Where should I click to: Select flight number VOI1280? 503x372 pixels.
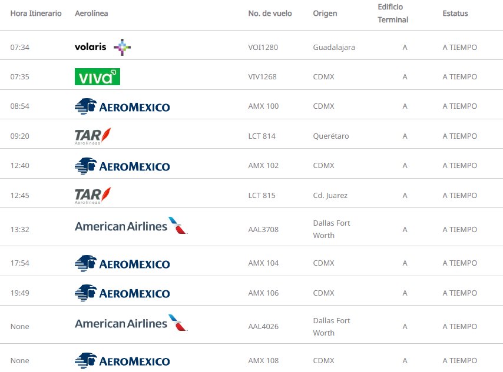coord(263,48)
